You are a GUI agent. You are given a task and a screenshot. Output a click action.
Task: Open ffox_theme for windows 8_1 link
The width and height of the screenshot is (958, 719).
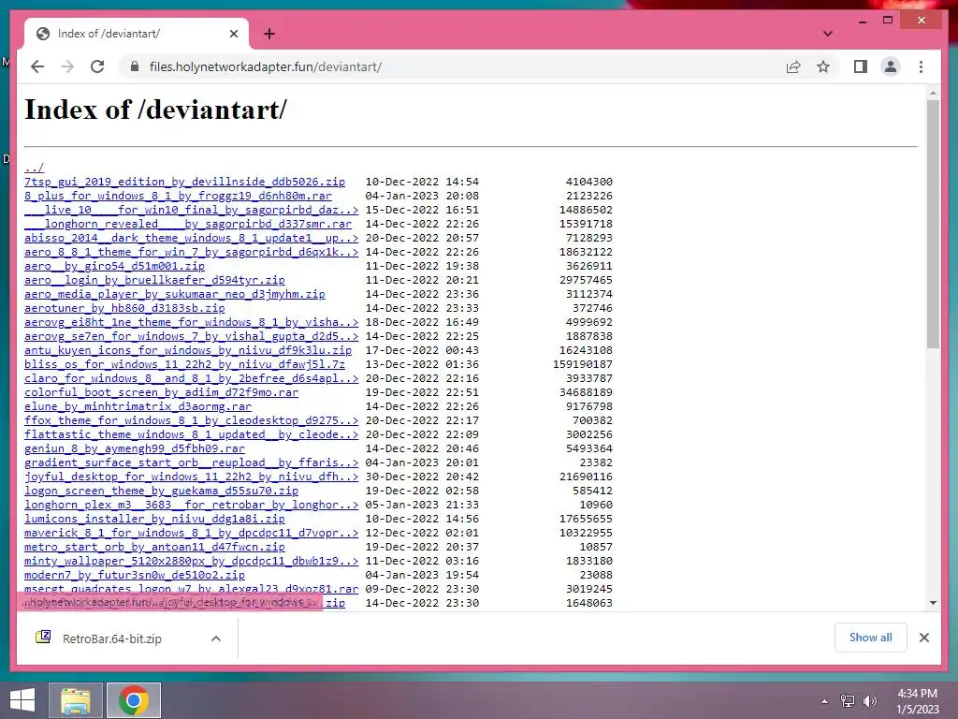(x=191, y=420)
